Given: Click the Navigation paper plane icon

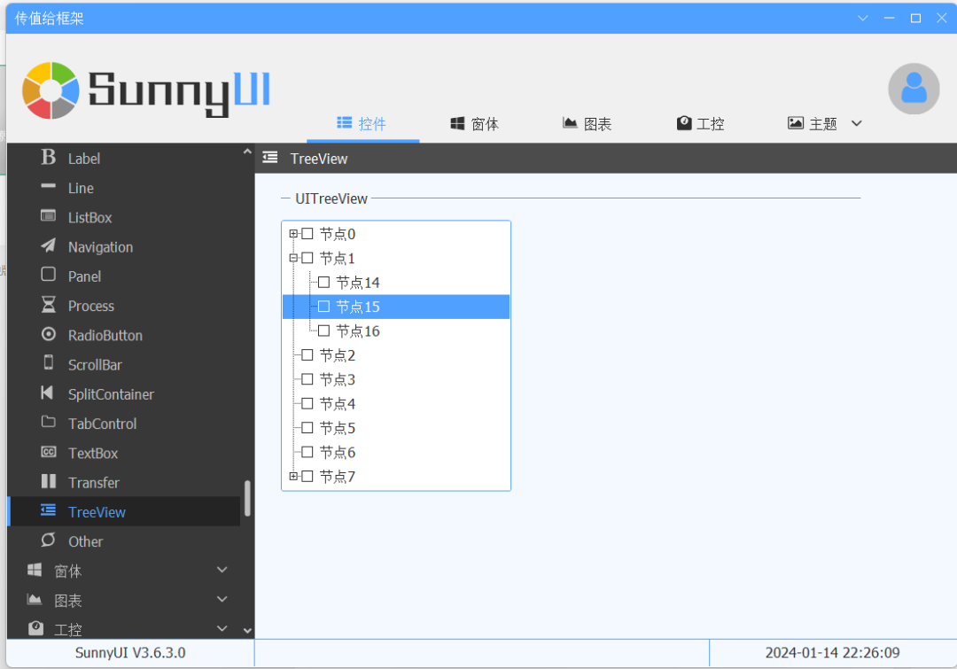Looking at the screenshot, I should tap(49, 246).
